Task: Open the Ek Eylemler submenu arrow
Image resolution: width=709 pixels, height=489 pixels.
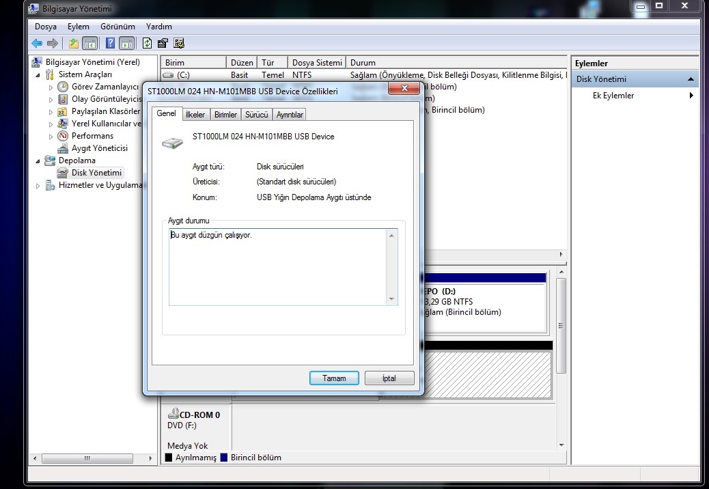Action: pyautogui.click(x=691, y=96)
